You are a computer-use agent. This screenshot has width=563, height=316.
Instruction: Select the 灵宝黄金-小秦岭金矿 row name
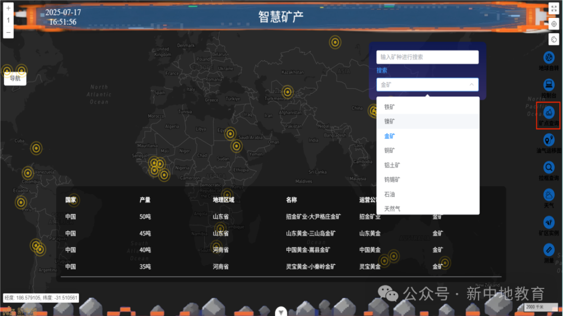point(311,267)
